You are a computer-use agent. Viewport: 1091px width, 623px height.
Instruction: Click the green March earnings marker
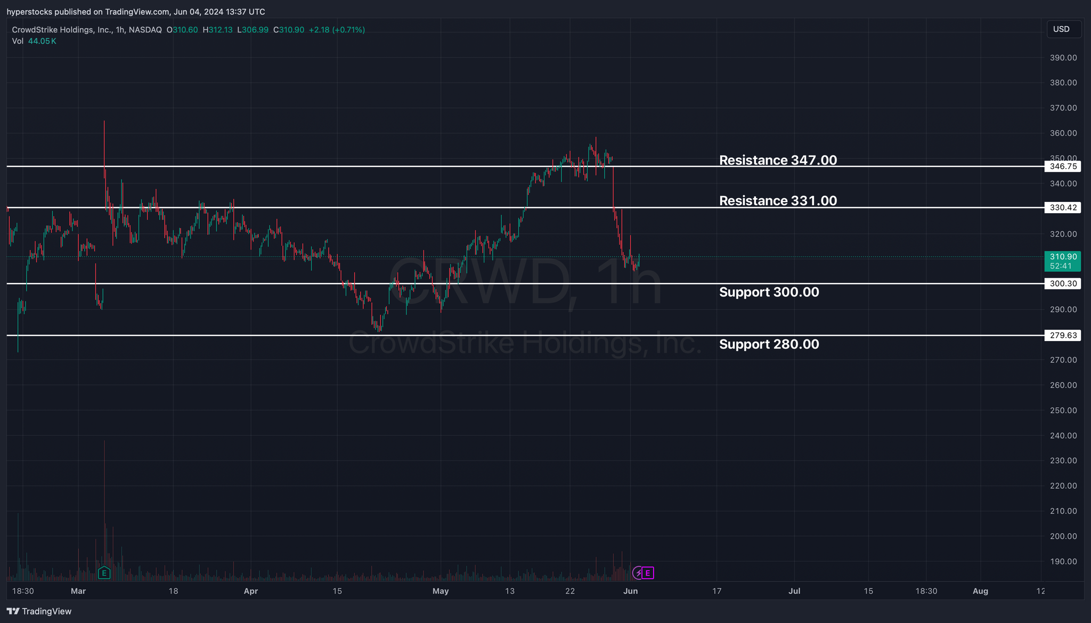click(104, 573)
